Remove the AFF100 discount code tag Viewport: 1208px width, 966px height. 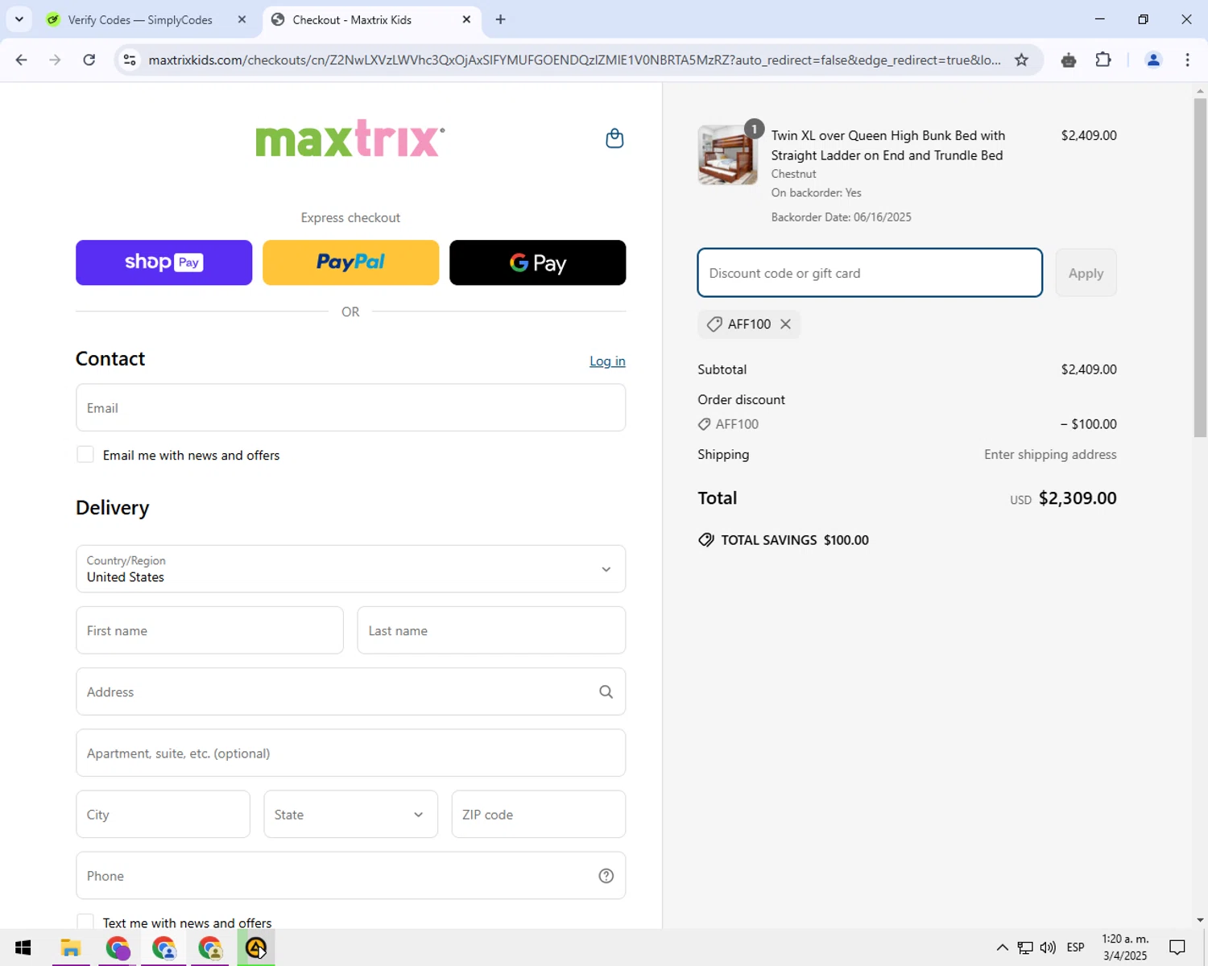pyautogui.click(x=785, y=324)
